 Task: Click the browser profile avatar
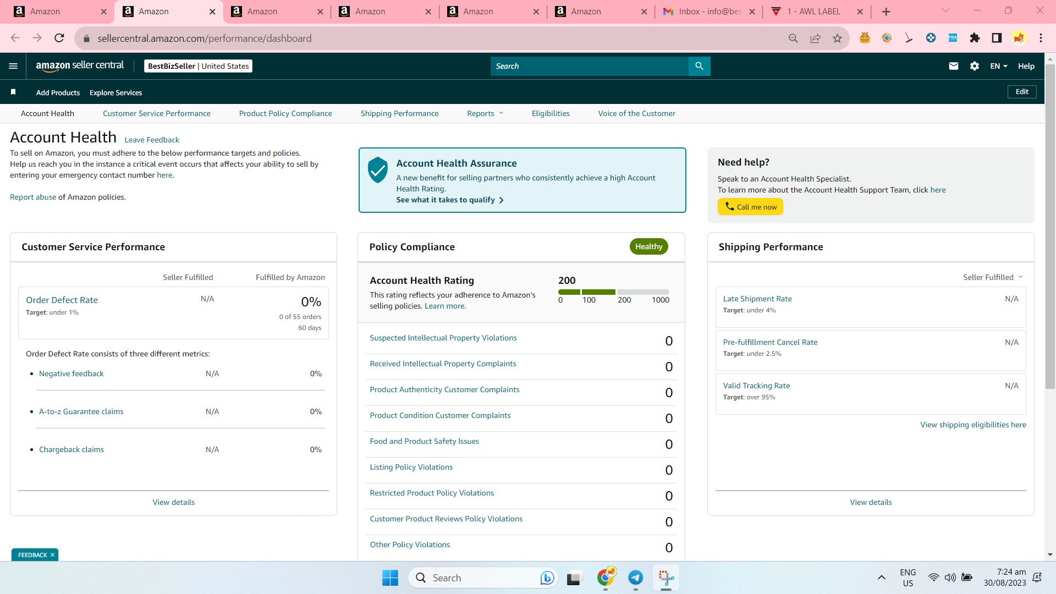(x=1019, y=38)
